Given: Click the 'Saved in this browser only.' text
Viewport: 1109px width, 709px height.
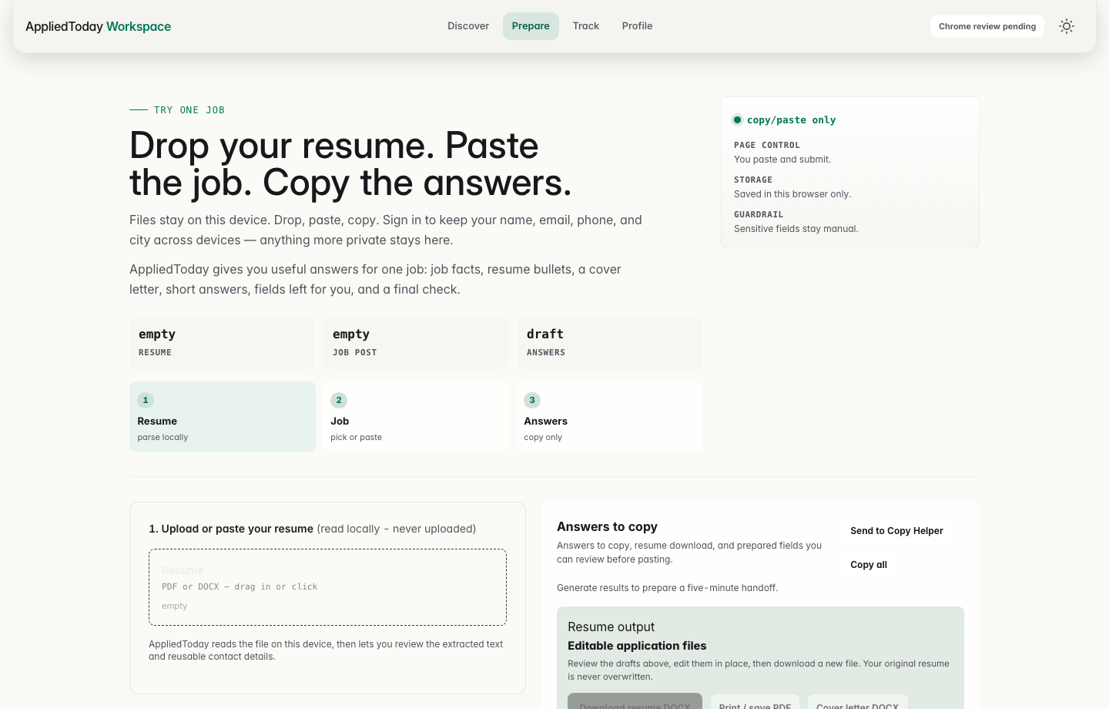Looking at the screenshot, I should point(792,194).
